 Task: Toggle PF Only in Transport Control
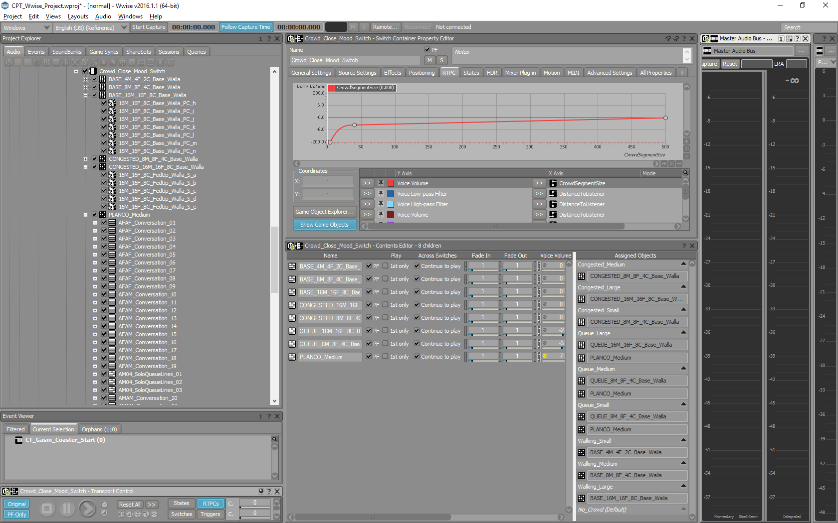[16, 515]
